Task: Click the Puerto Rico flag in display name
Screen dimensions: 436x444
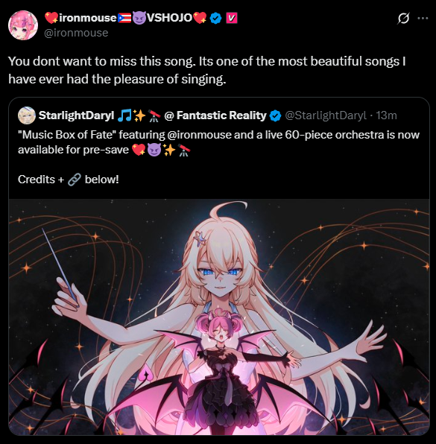Action: tap(124, 18)
